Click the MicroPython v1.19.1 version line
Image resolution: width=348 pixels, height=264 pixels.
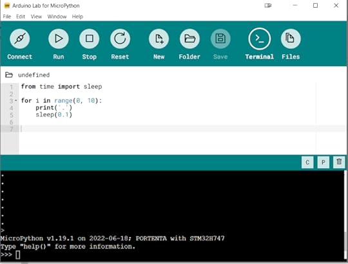pos(112,238)
